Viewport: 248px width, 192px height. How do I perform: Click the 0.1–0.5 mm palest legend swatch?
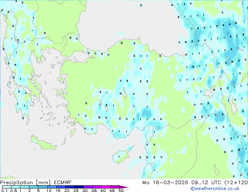[7, 187]
